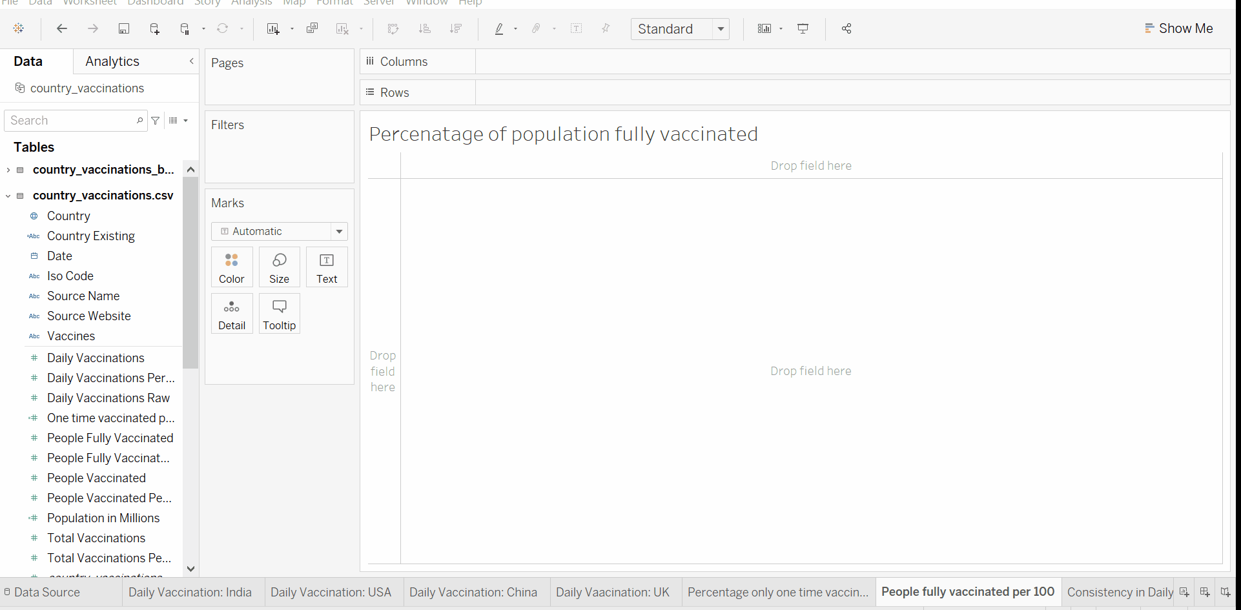This screenshot has height=610, width=1241.
Task: Click the country_vaccinations data source
Action: (87, 88)
